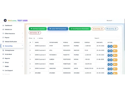Open Vehicle List from the sidebar
The width and height of the screenshot is (125, 93).
point(8,30)
